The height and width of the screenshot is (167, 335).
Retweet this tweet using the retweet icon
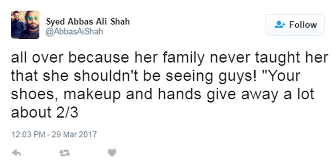click(64, 153)
